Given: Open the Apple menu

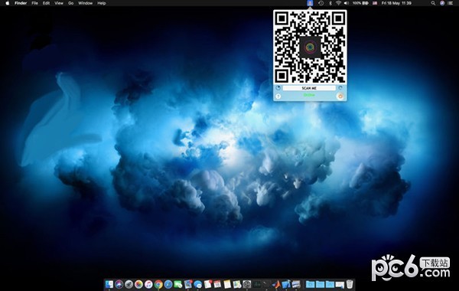Looking at the screenshot, I should point(8,3).
